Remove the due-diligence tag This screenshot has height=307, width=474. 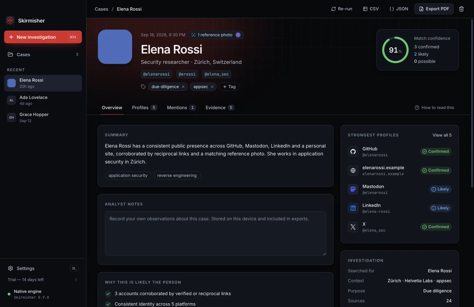coord(183,87)
